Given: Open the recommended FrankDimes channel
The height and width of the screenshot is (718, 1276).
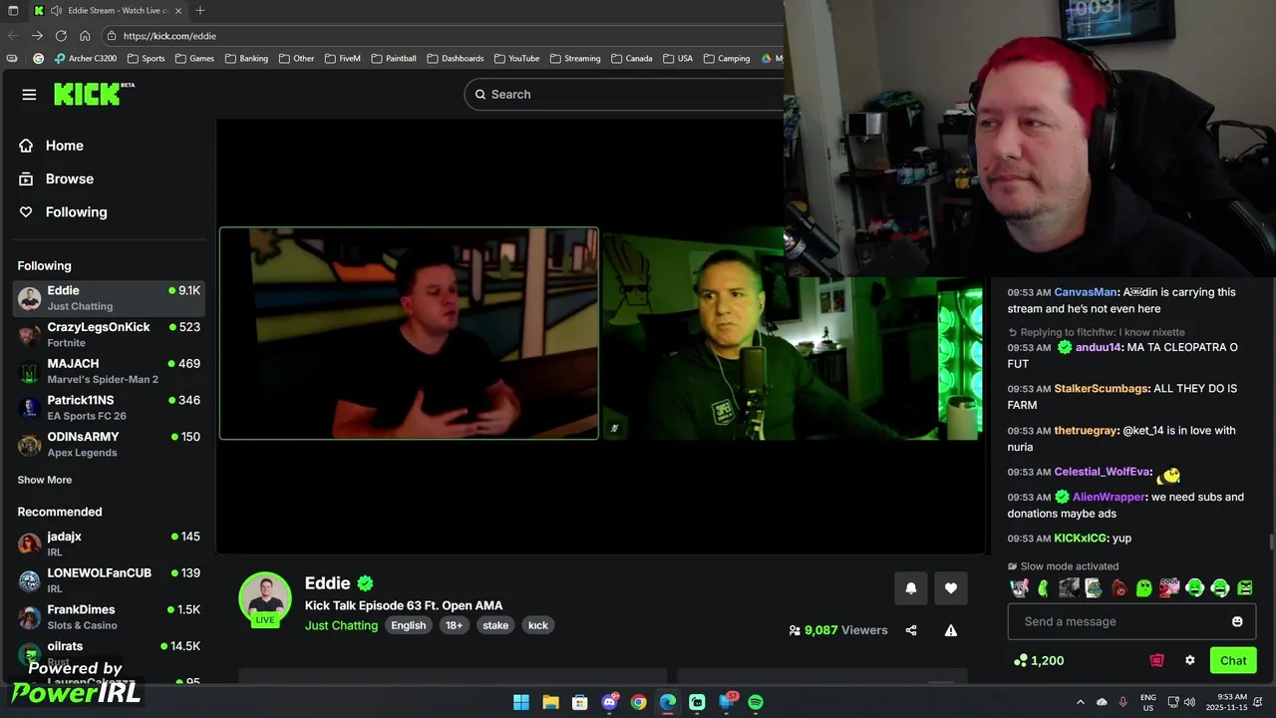Looking at the screenshot, I should tap(109, 616).
